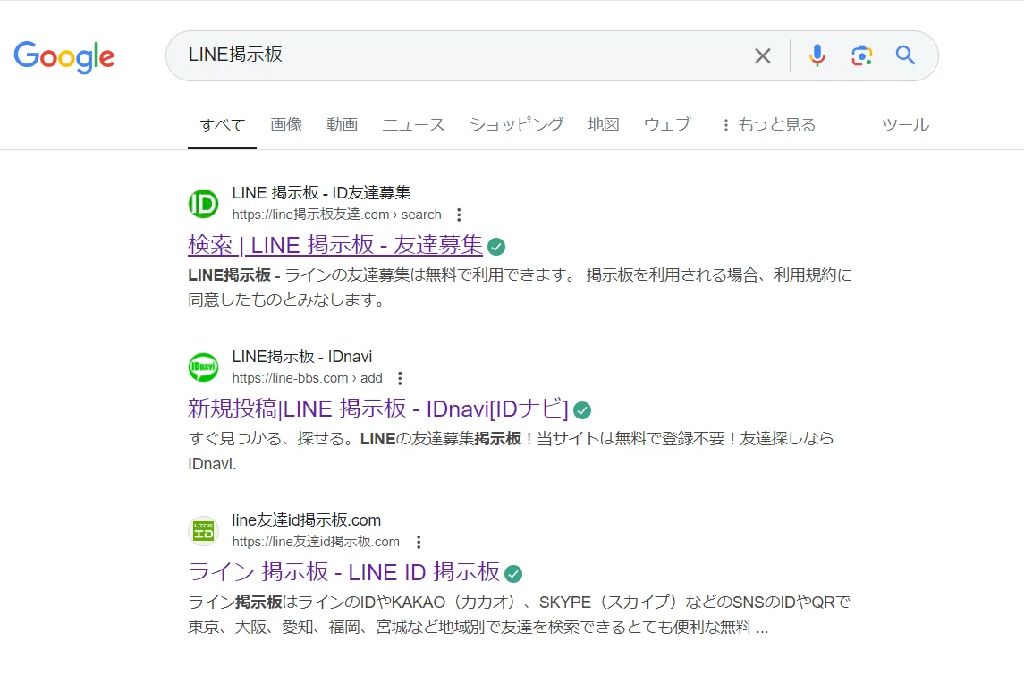Switch to the 画像 tab
The width and height of the screenshot is (1024, 675).
(x=286, y=124)
